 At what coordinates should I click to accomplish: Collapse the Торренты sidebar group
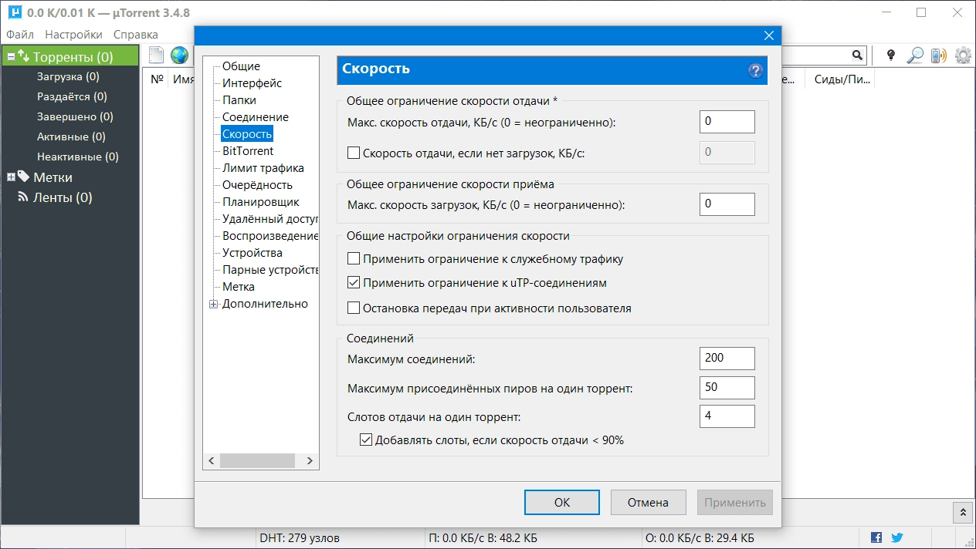9,55
